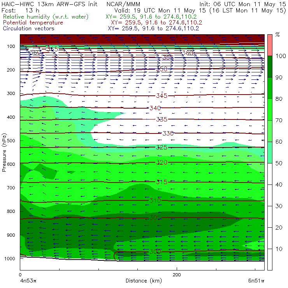Click the '200' pressure axis tick label
This screenshot has width=288, height=288.
(11, 70)
